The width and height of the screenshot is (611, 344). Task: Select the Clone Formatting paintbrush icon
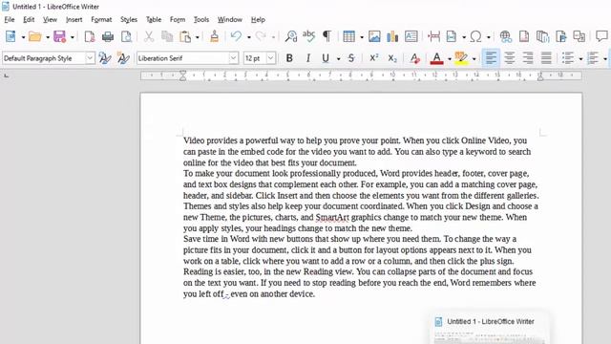pyautogui.click(x=214, y=36)
